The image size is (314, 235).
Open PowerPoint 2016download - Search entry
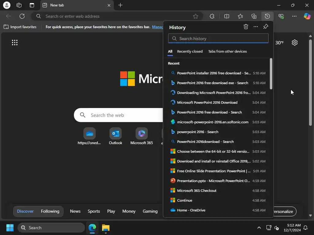tap(218, 142)
